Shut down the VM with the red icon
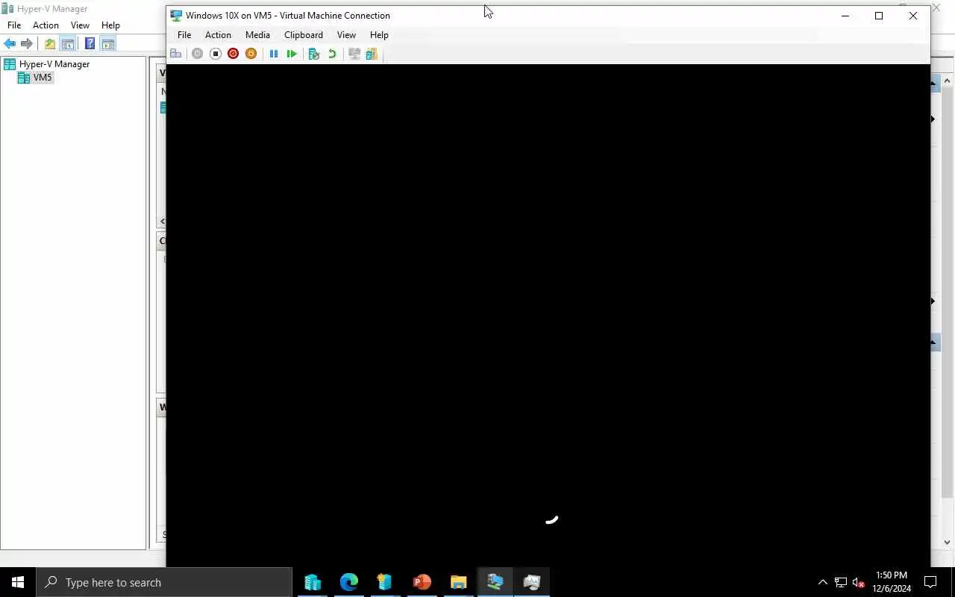The height and width of the screenshot is (597, 955). [233, 54]
